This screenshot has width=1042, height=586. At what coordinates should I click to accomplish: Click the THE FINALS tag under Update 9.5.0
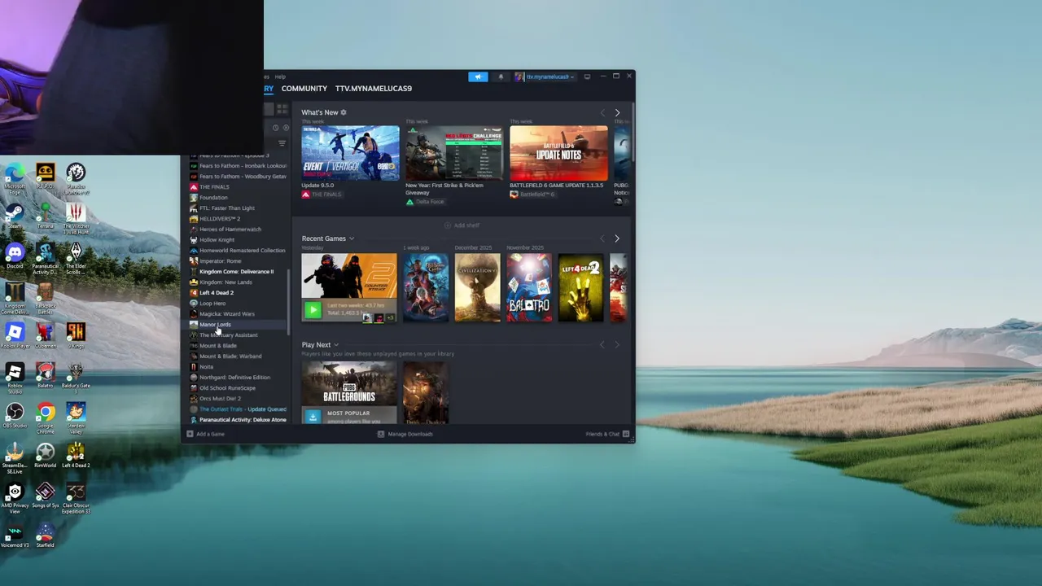tap(322, 195)
